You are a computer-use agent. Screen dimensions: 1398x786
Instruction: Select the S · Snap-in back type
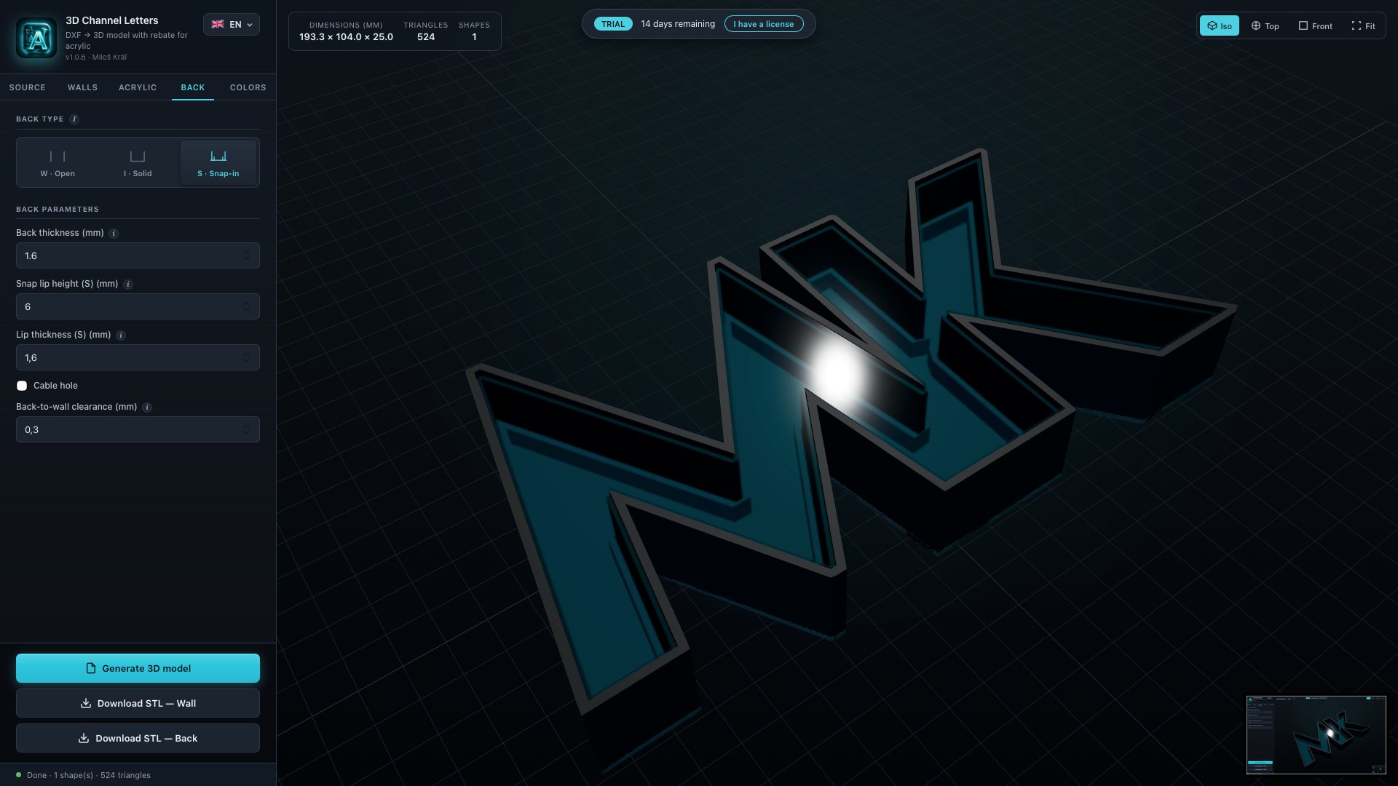point(218,163)
